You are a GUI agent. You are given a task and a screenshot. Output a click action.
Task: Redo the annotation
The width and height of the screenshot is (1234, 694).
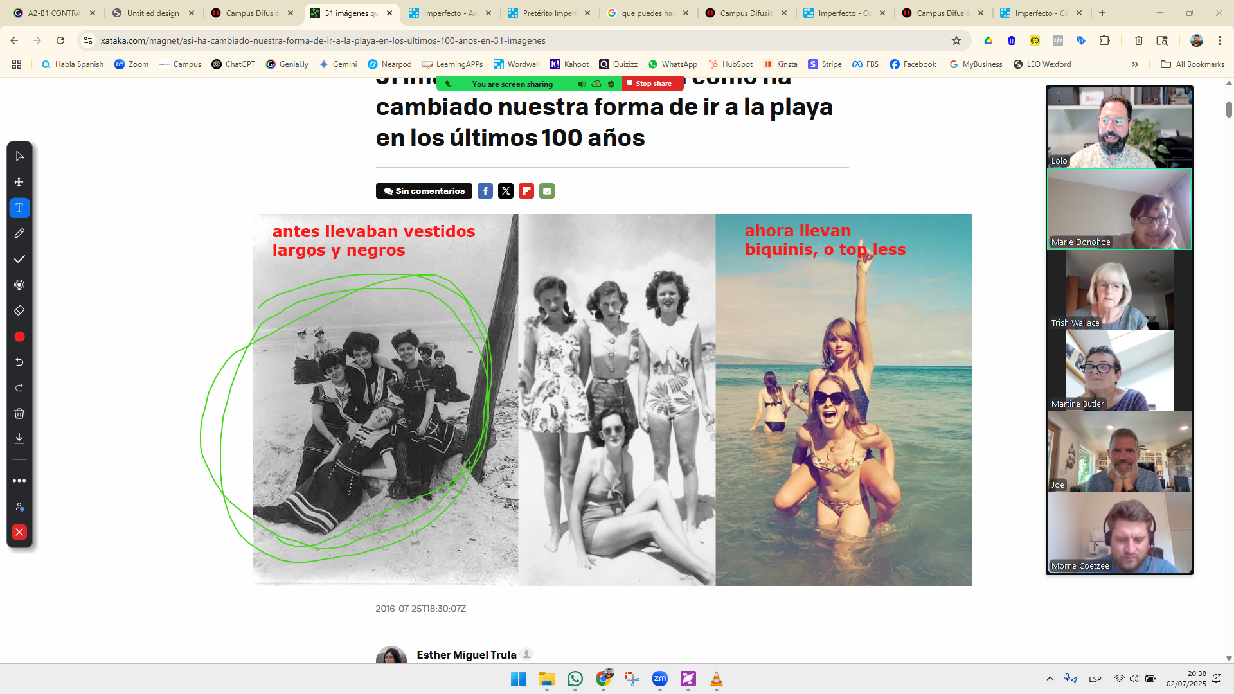coord(19,387)
